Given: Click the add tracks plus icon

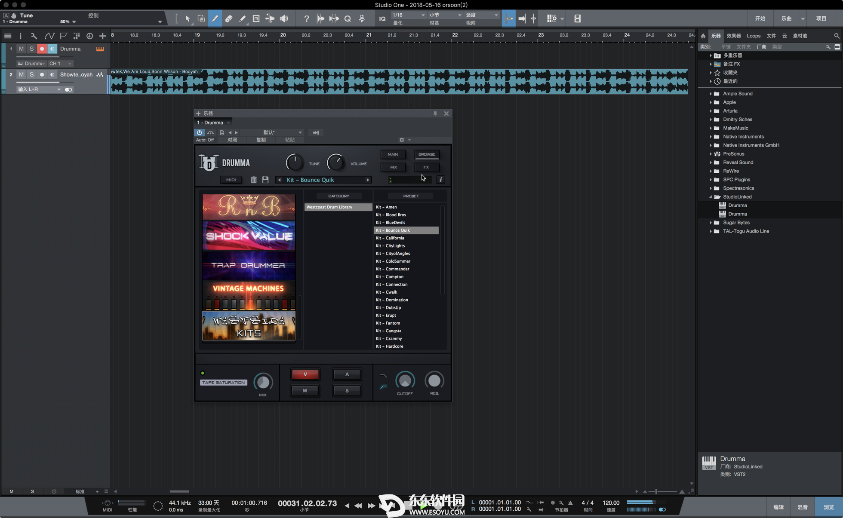Looking at the screenshot, I should click(x=102, y=36).
